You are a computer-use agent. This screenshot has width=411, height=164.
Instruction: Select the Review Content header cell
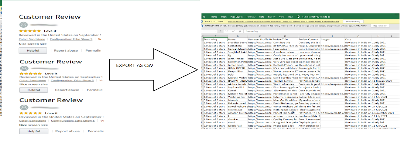[309, 39]
